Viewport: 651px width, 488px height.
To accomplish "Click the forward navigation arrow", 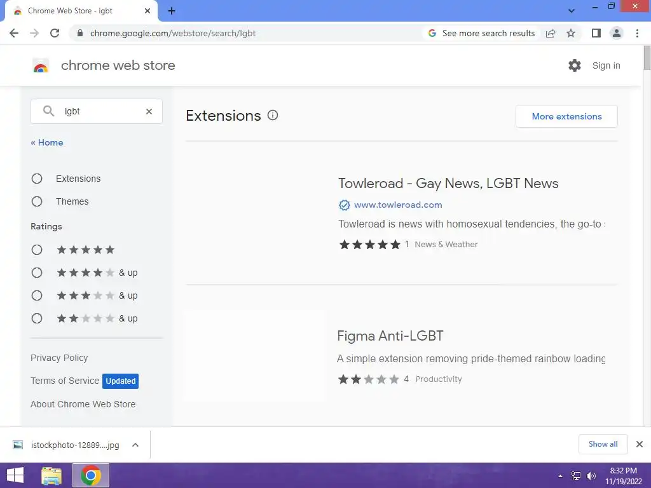I will pos(34,33).
